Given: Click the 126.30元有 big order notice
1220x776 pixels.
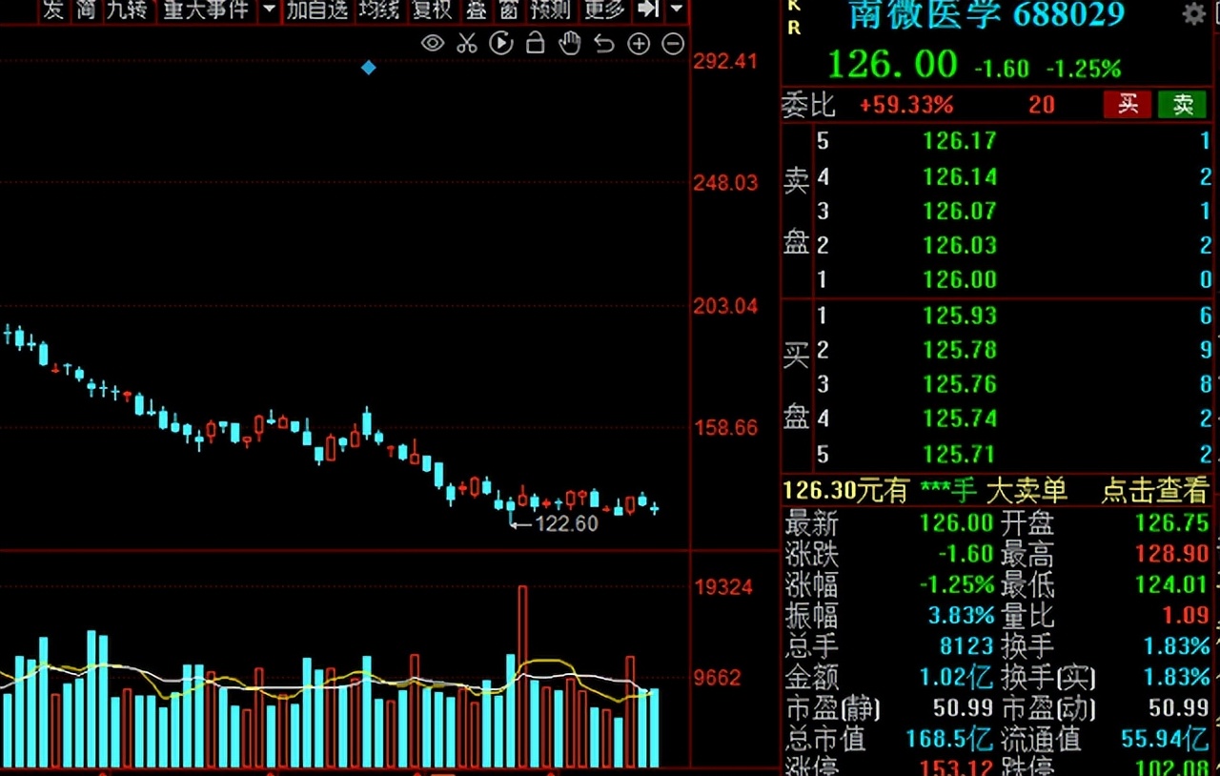Looking at the screenshot, I should coord(845,491).
